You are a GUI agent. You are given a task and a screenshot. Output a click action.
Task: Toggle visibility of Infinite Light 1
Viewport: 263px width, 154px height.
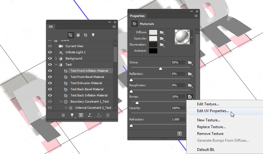[x=50, y=52]
